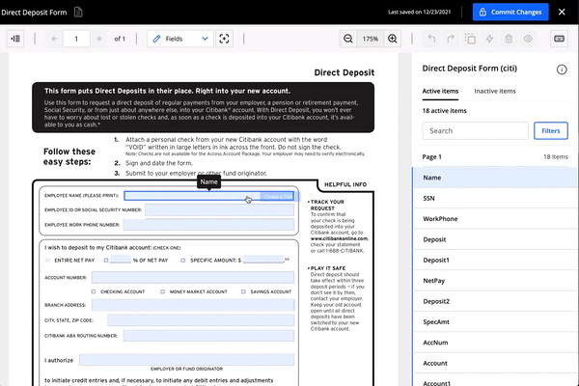Click the 175% zoom level field

pos(370,39)
